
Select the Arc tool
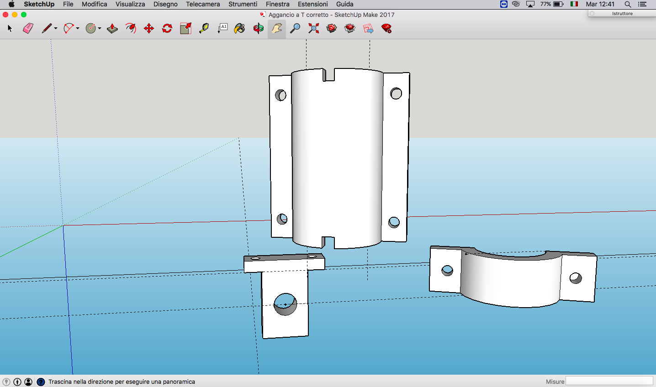(69, 28)
